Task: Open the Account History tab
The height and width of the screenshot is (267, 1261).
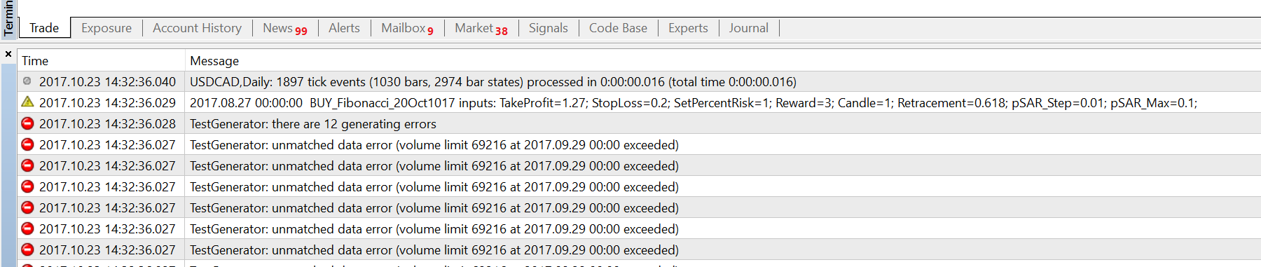Action: [197, 28]
